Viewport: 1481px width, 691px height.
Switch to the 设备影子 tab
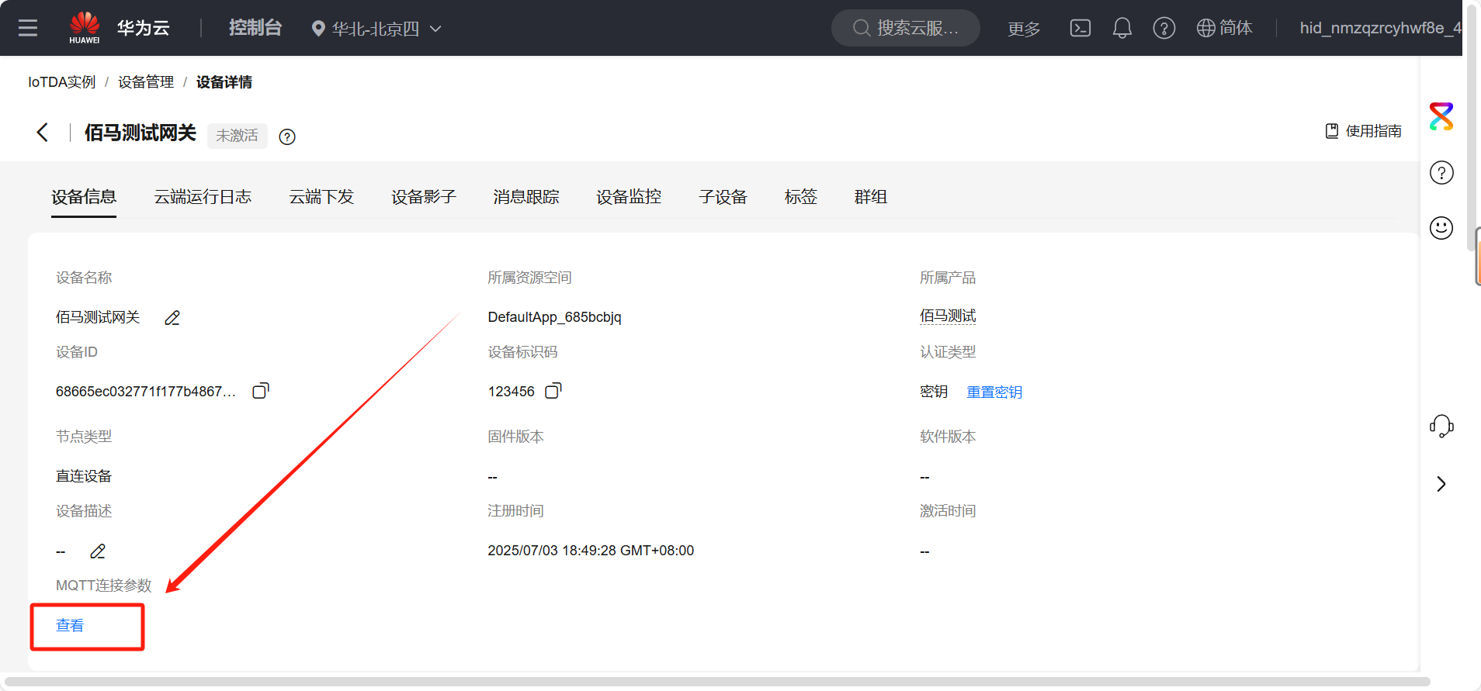(423, 197)
